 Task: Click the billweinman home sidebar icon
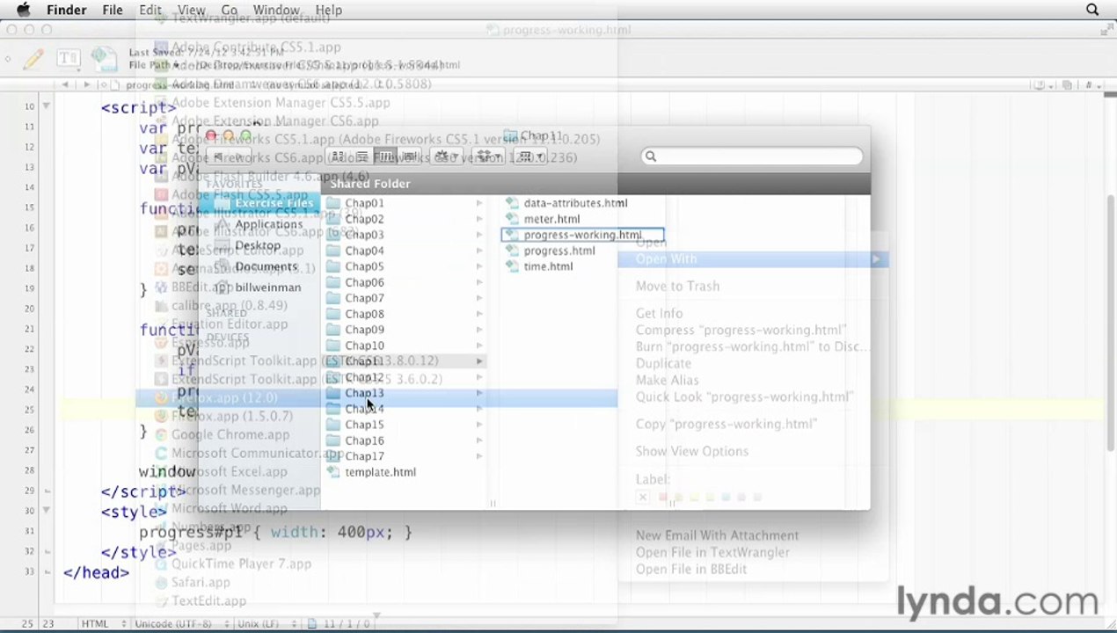pos(222,287)
